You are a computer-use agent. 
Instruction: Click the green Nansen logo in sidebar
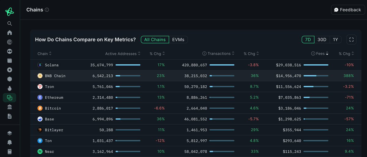tap(9, 12)
